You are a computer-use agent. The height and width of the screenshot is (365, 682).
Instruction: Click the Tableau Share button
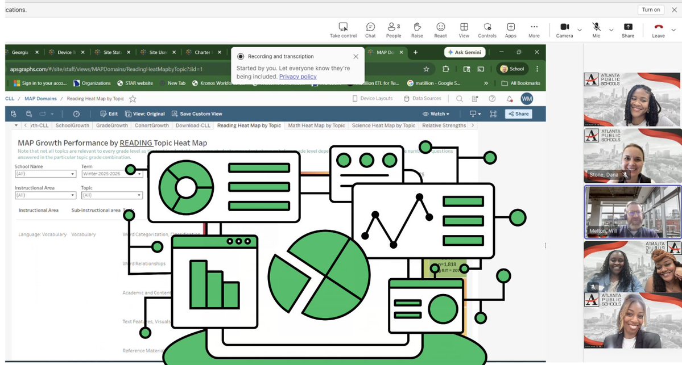point(518,114)
